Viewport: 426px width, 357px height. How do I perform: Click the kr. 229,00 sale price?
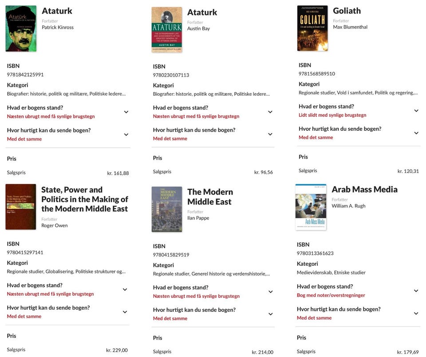pyautogui.click(x=117, y=350)
